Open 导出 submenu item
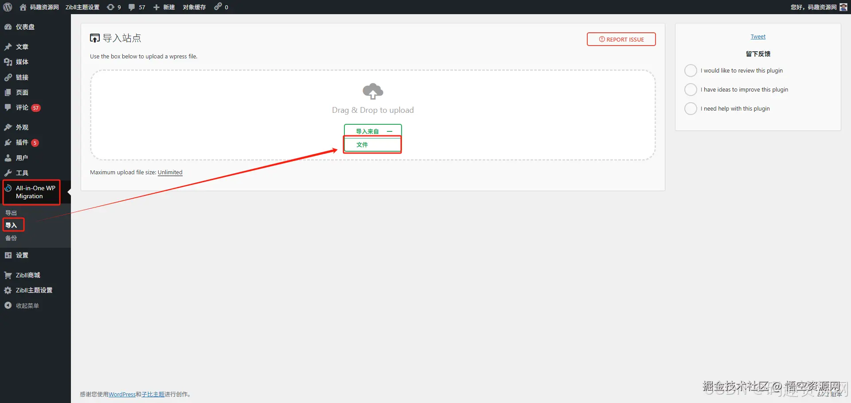Screen dimensions: 851x403 [x=11, y=213]
